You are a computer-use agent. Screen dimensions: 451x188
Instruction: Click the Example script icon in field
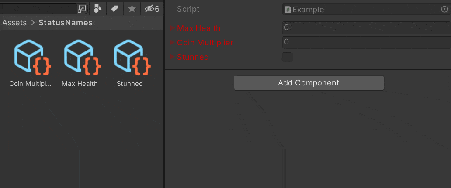[x=288, y=10]
